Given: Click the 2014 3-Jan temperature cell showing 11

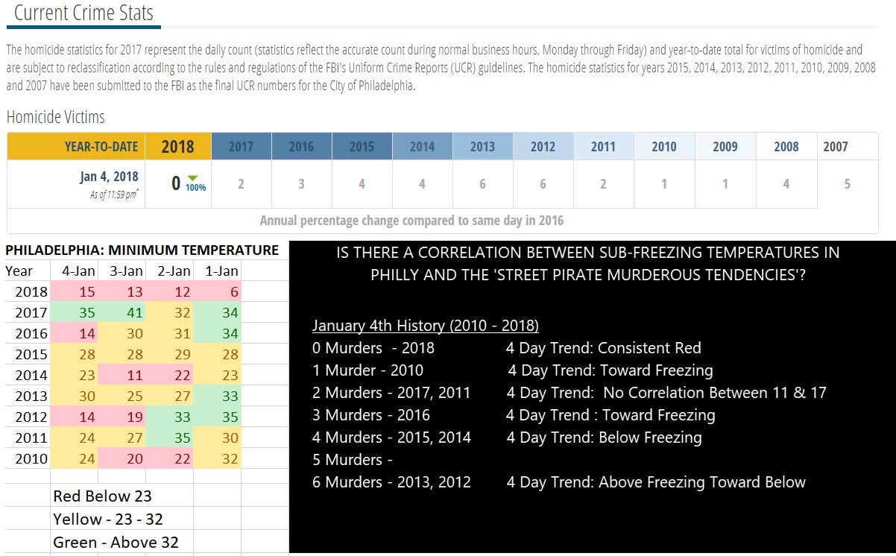Looking at the screenshot, I should (x=122, y=375).
